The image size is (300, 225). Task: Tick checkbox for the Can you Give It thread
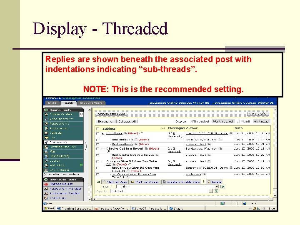tap(98, 162)
